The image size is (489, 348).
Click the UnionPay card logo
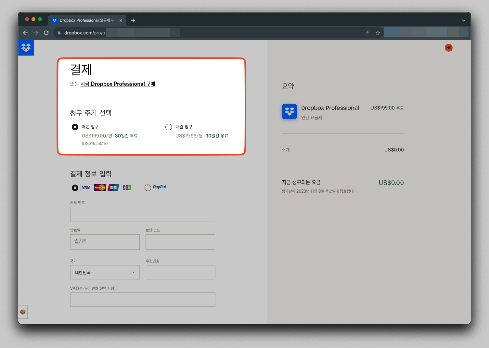coord(113,187)
